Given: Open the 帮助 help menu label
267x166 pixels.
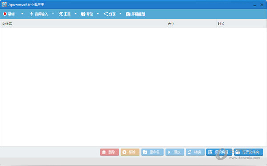Looking at the screenshot, I should 90,14.
